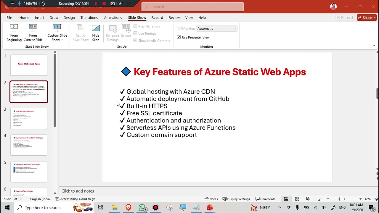Uncheck the Use Presenter View checkbox

coord(179,37)
